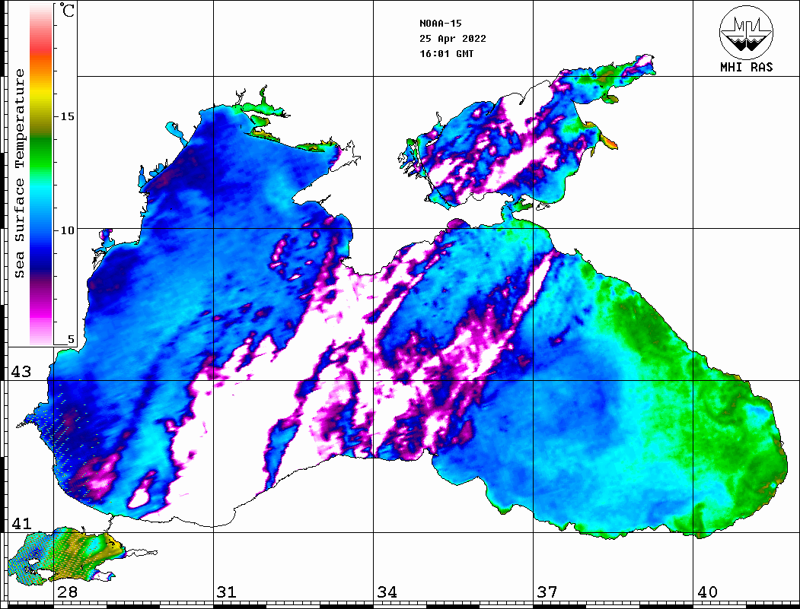The height and width of the screenshot is (609, 800).
Task: Click the '16:01 GMT' time text
Action: tap(446, 54)
